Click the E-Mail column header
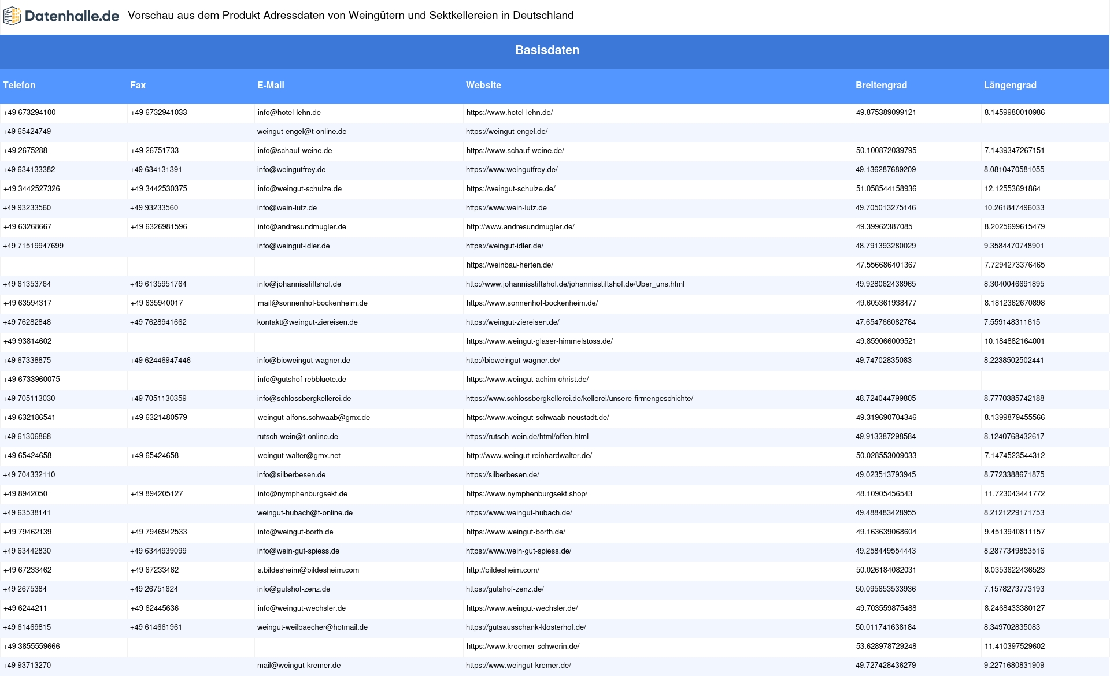 pos(271,85)
